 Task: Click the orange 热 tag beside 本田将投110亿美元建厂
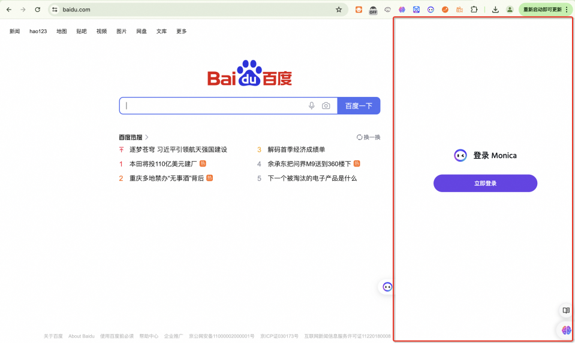pyautogui.click(x=203, y=163)
